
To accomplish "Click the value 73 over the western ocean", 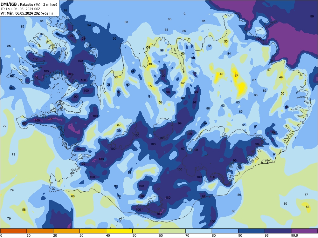I will click(x=13, y=155).
